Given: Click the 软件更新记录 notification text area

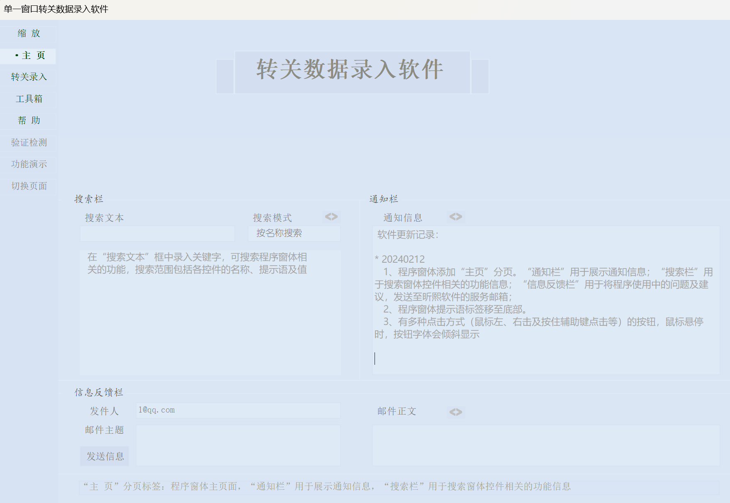Looking at the screenshot, I should [x=546, y=300].
